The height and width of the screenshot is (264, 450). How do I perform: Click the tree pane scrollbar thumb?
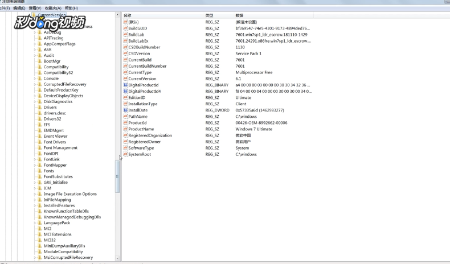click(117, 176)
